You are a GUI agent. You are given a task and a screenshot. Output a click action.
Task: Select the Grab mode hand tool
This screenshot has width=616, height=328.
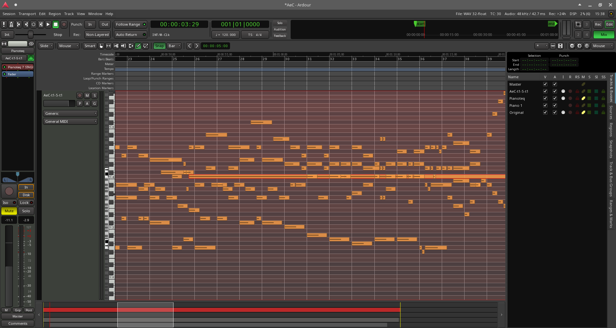pyautogui.click(x=101, y=46)
